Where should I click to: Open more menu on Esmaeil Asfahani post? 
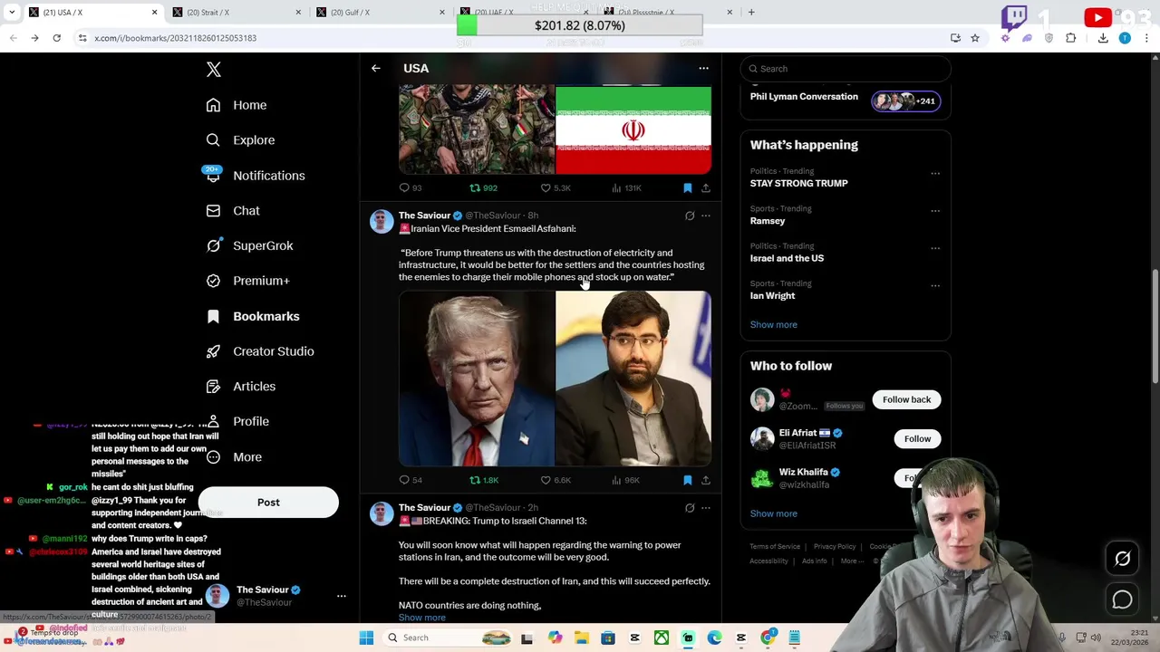[706, 216]
